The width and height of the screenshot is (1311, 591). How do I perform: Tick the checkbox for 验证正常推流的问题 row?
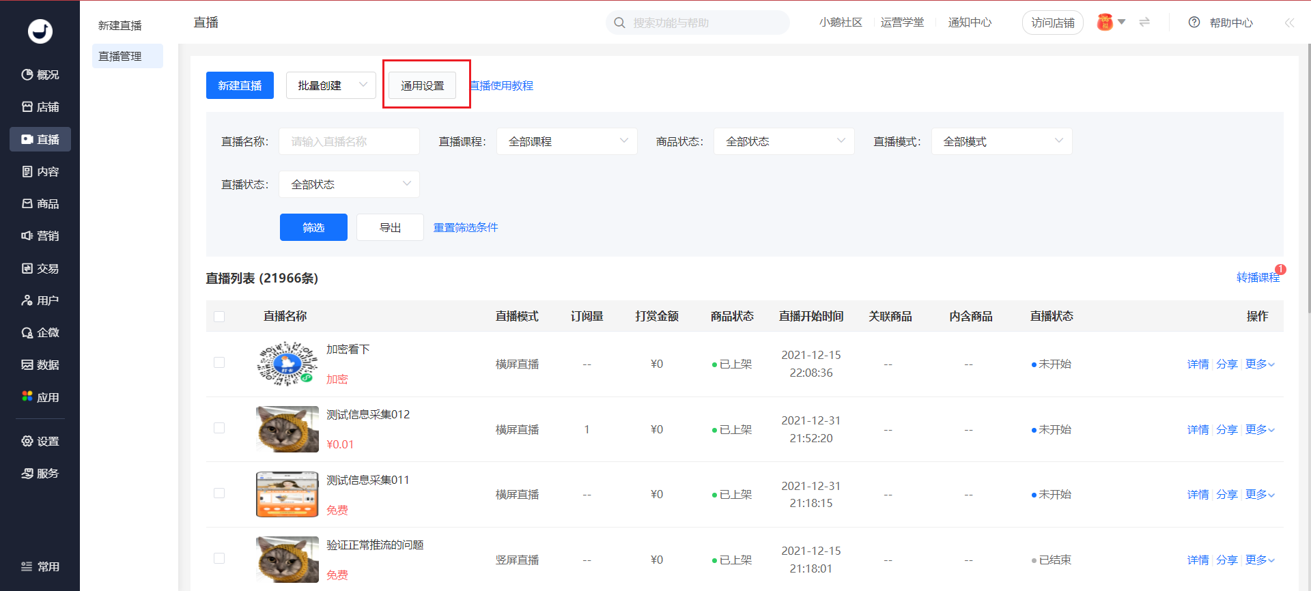pyautogui.click(x=219, y=558)
